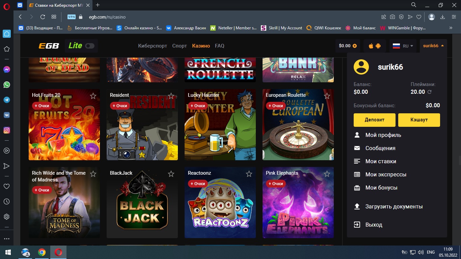The height and width of the screenshot is (259, 461).
Task: Refresh the play money balance
Action: (430, 92)
